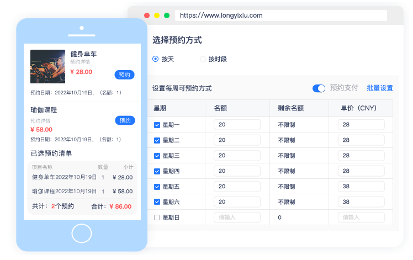The image size is (413, 260).
Task: Uncheck the 星期三 checkbox
Action: (157, 156)
